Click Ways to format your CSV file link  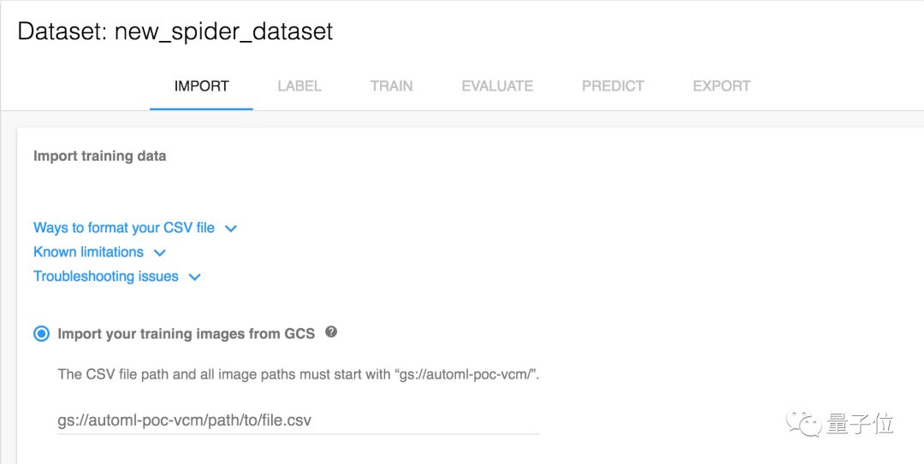(124, 228)
